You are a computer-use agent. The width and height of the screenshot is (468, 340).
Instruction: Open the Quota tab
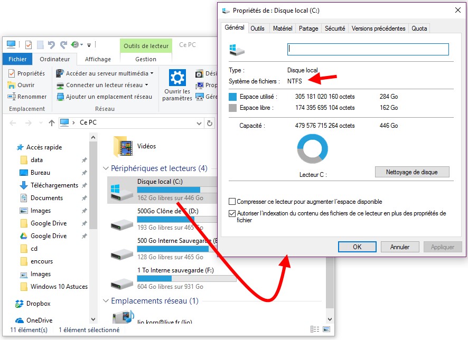point(419,29)
